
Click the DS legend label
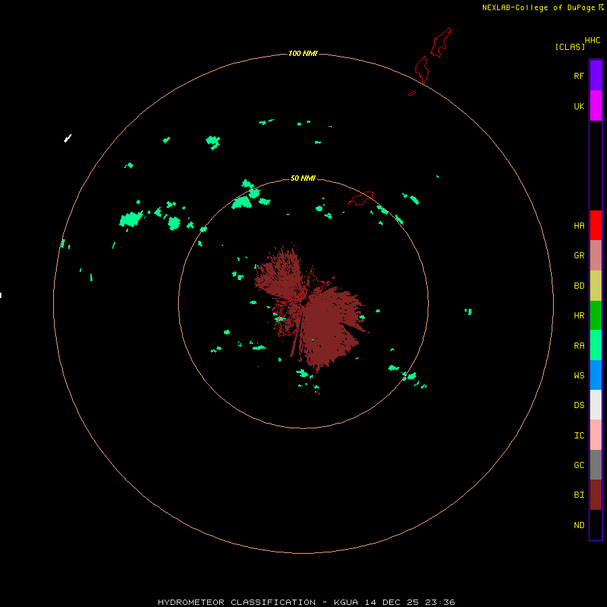point(579,405)
